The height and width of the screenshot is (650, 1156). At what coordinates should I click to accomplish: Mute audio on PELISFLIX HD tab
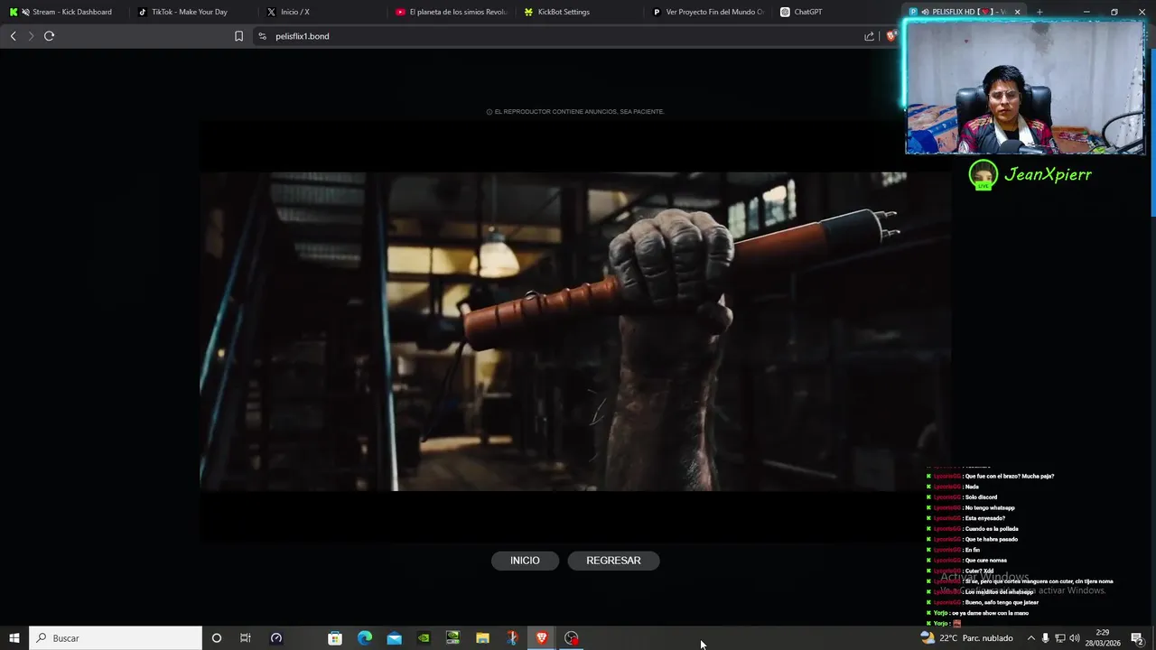coord(925,12)
